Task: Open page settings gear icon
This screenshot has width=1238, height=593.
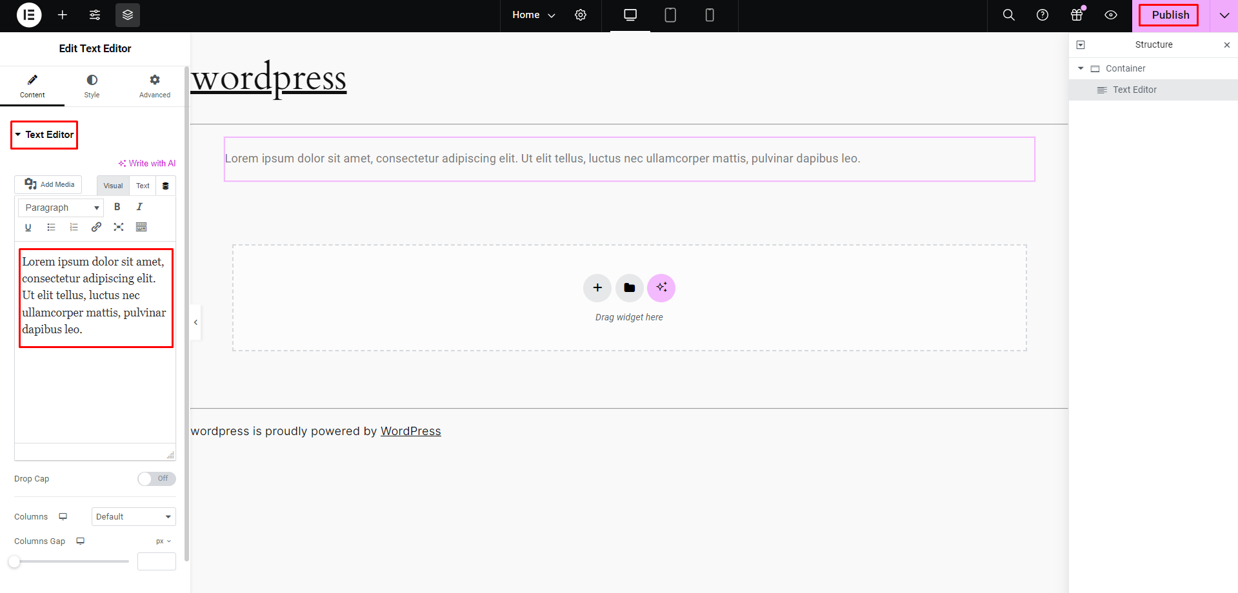Action: point(581,15)
